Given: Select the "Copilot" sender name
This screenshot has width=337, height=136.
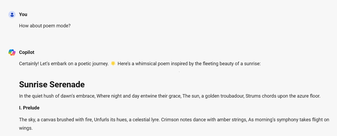Looking at the screenshot, I should point(27,52).
